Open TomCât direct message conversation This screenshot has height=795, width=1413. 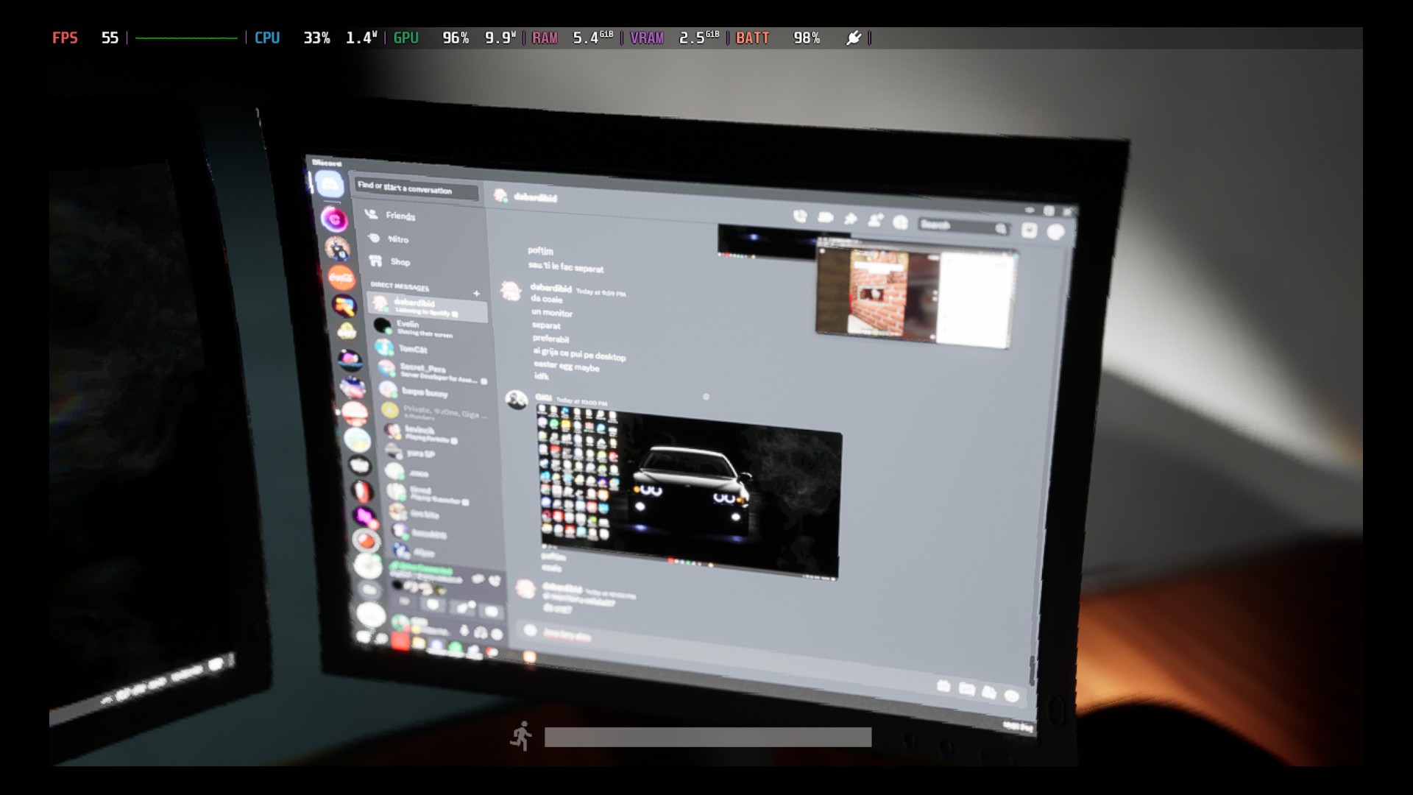click(x=412, y=350)
